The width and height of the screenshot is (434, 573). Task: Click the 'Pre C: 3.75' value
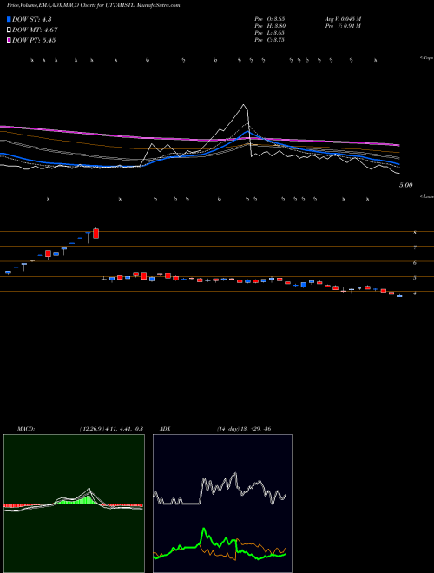(x=270, y=40)
